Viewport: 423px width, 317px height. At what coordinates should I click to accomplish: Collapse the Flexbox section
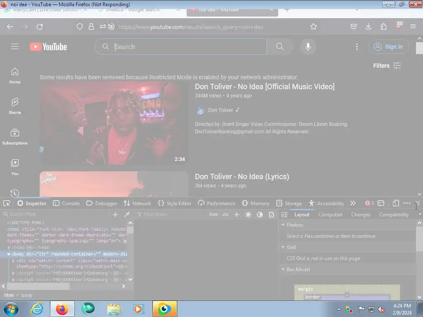pyautogui.click(x=283, y=225)
